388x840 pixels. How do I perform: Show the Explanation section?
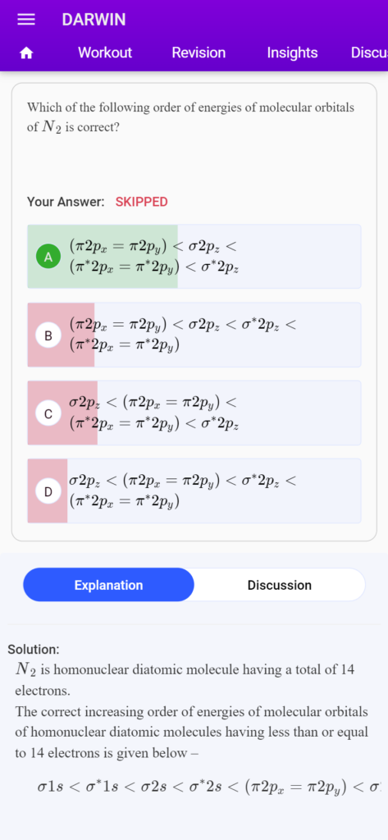[x=109, y=585]
